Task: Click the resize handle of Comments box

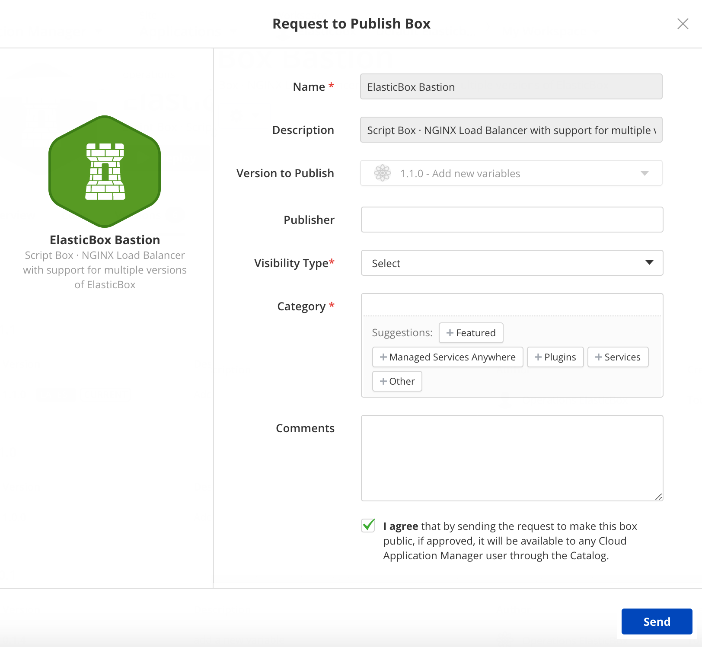Action: pyautogui.click(x=658, y=497)
